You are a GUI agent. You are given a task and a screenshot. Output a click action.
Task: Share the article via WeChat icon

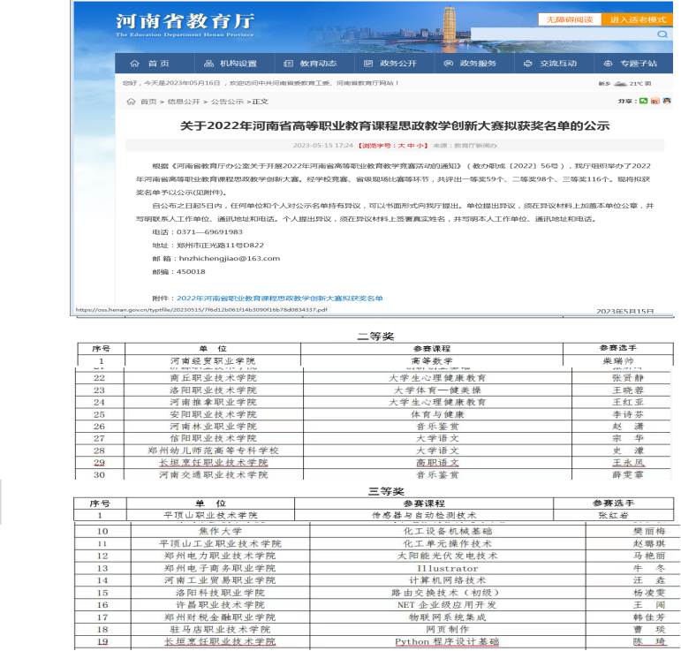643,101
